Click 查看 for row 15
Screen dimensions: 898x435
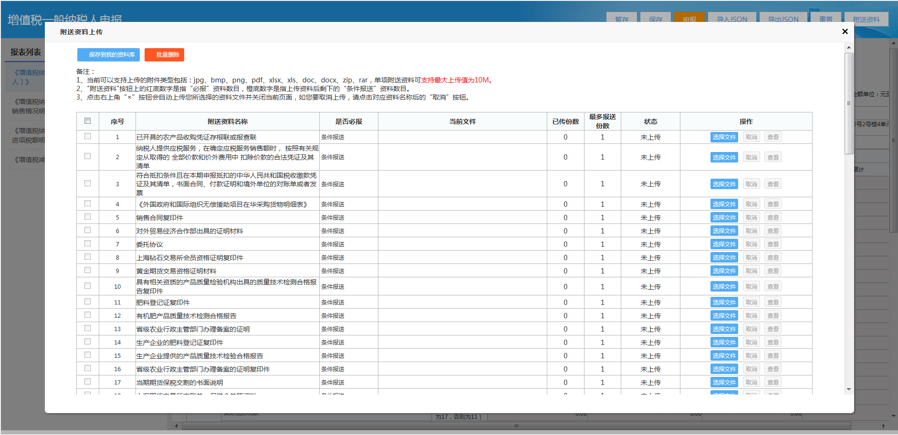[x=773, y=355]
